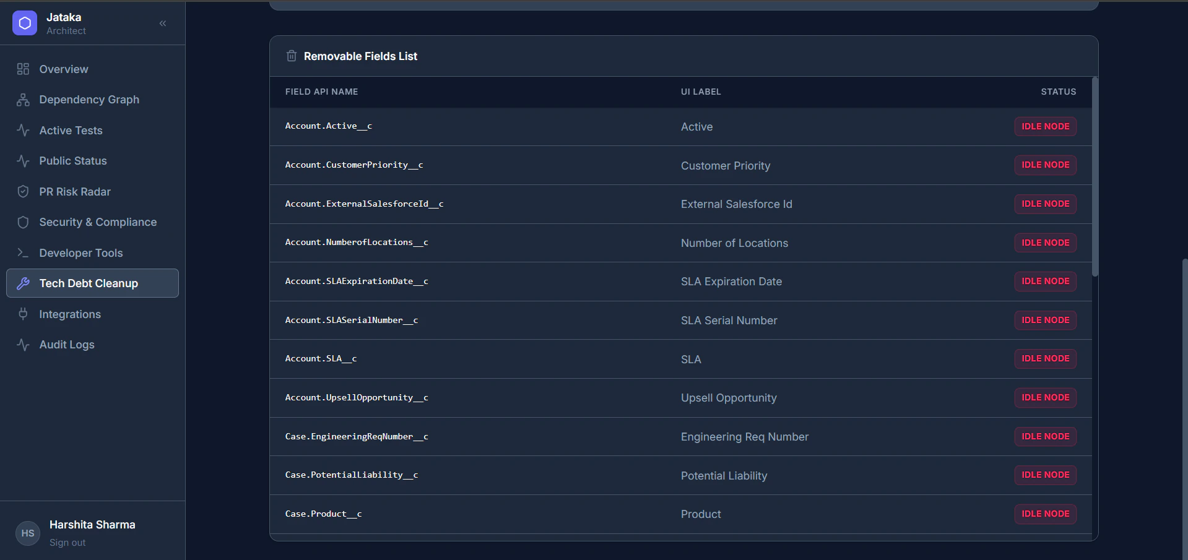Click Sign out link

67,543
